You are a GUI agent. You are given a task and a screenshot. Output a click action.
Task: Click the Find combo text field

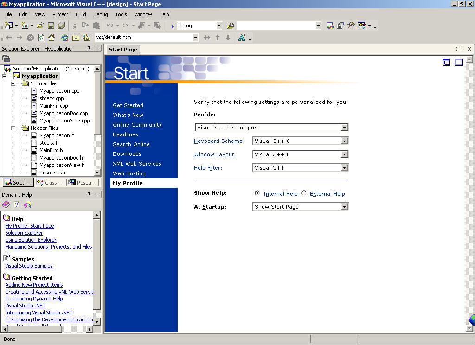pyautogui.click(x=276, y=26)
